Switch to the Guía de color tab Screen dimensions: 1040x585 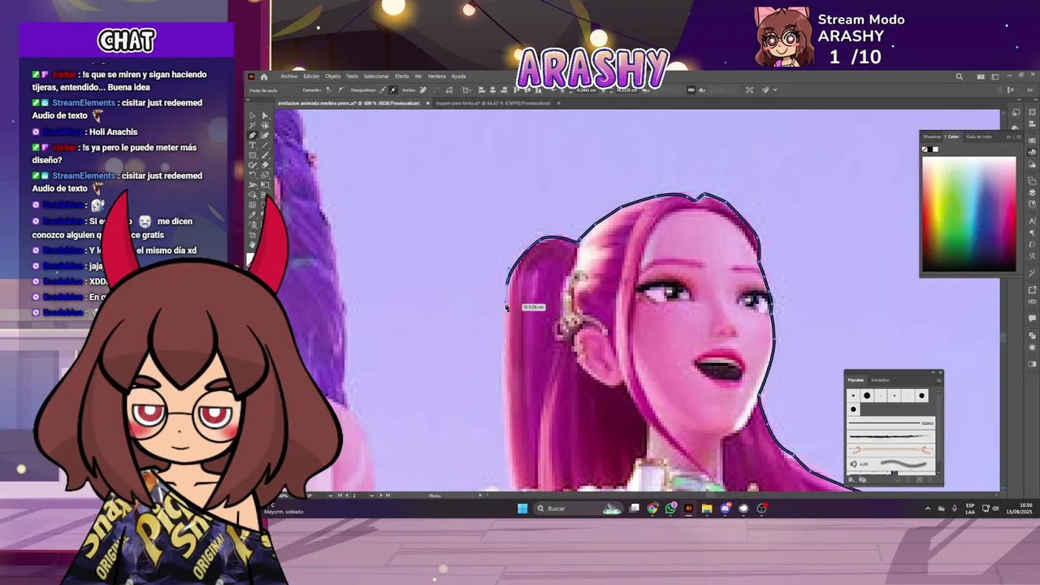(x=979, y=136)
